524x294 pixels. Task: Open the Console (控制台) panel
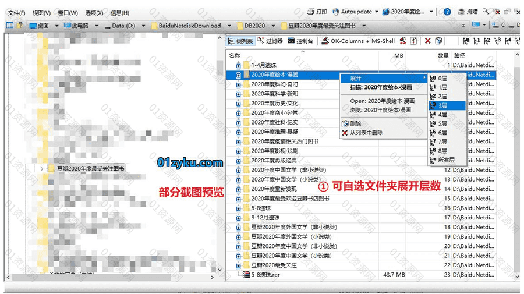300,41
